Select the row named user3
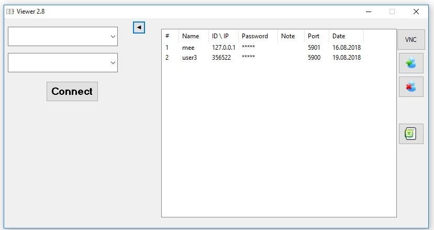434x230 pixels. (x=263, y=57)
